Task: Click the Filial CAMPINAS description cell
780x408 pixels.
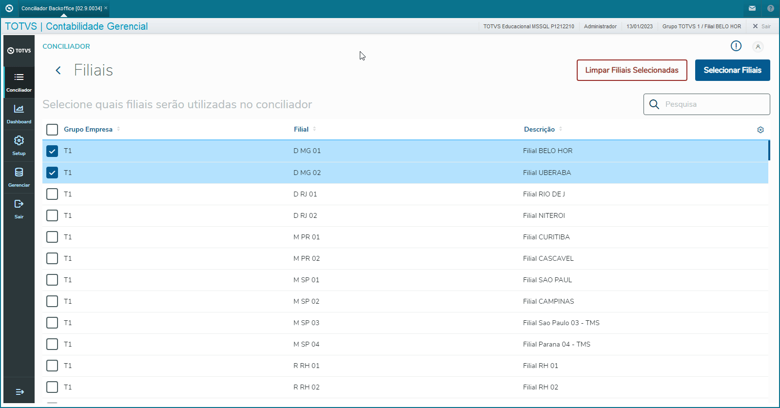Action: [x=548, y=301]
